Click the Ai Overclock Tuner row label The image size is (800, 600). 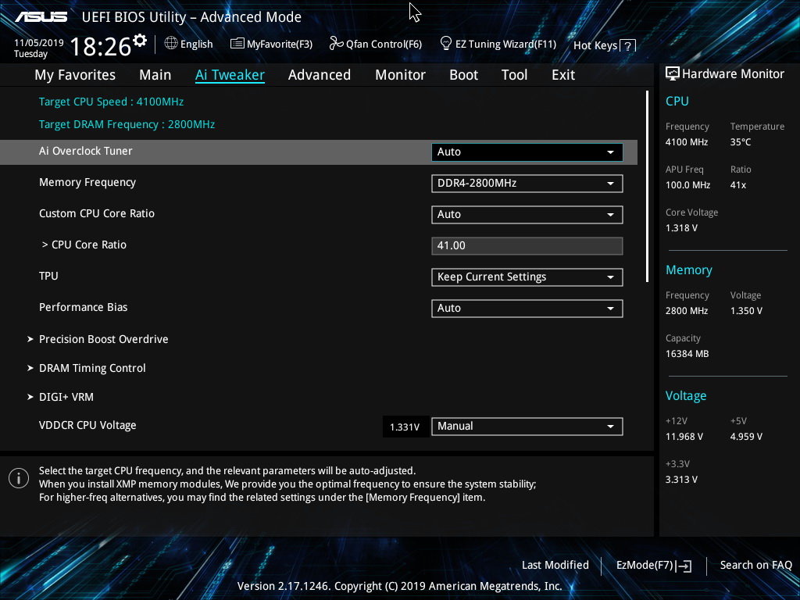click(86, 151)
